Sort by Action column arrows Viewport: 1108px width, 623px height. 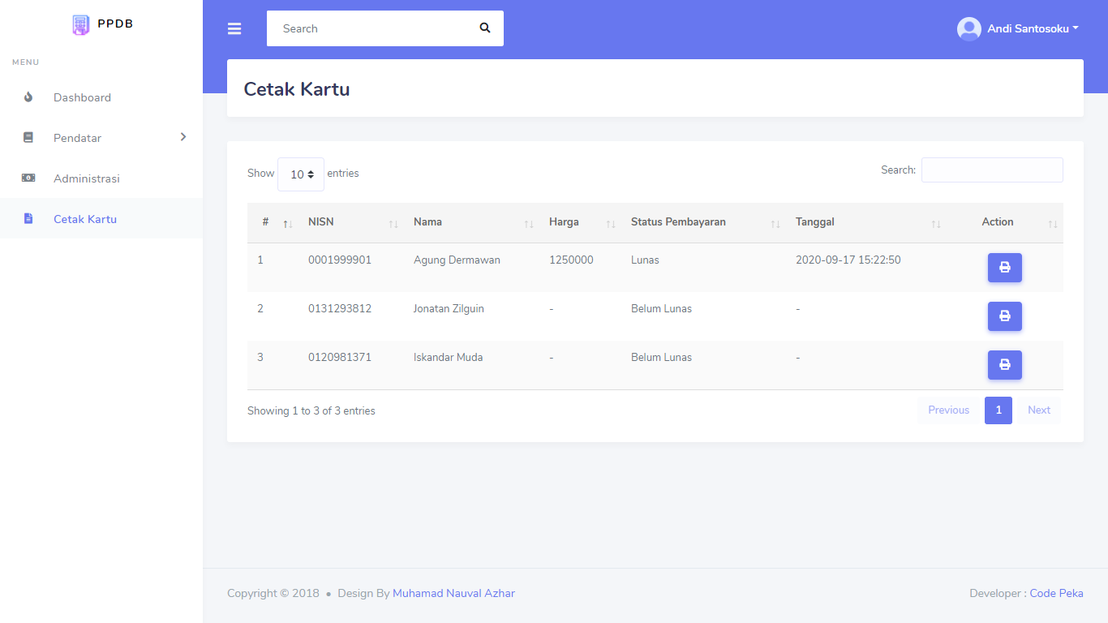tap(1052, 224)
